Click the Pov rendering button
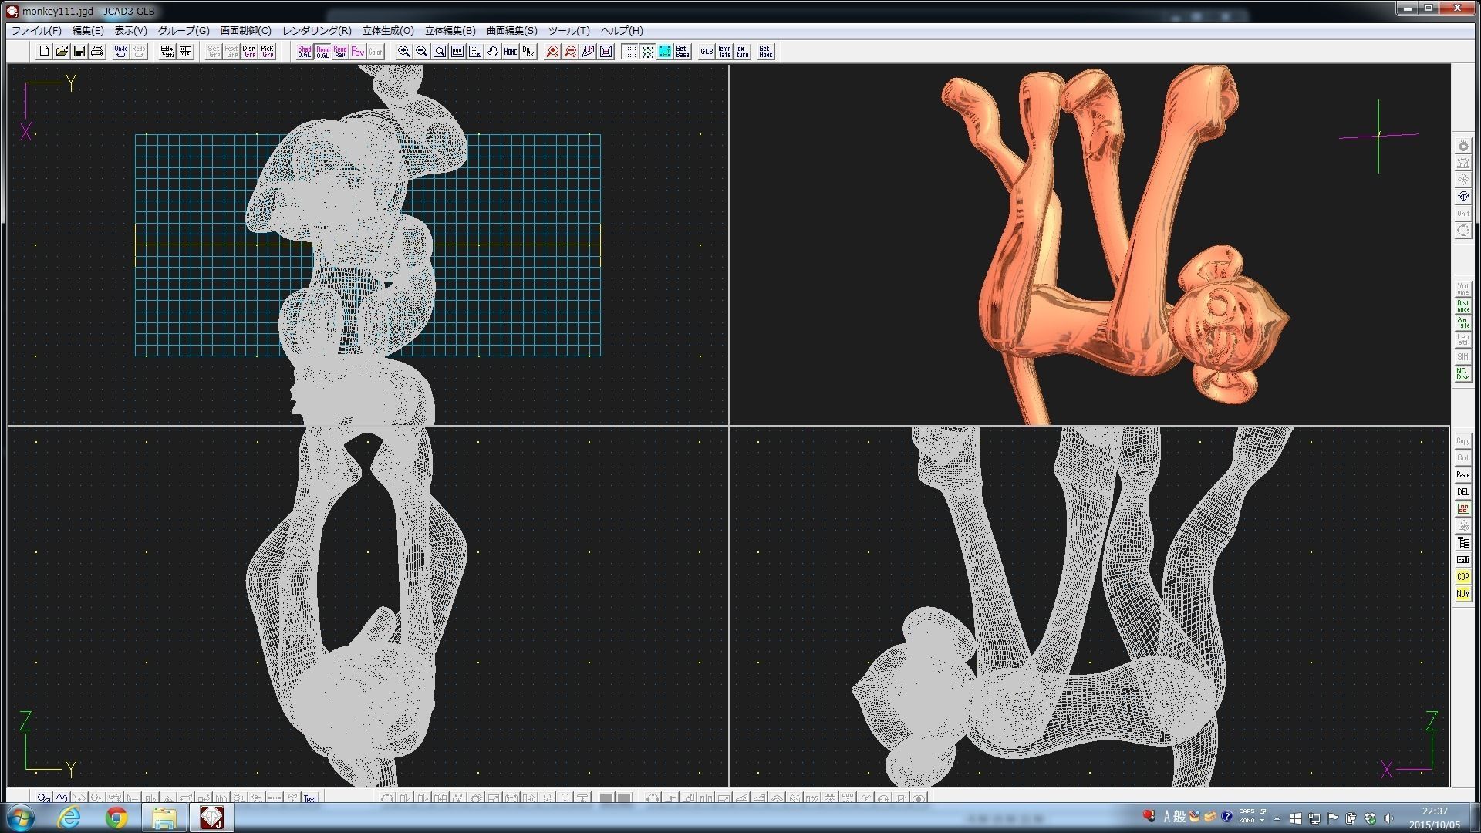The height and width of the screenshot is (833, 1481). point(358,52)
